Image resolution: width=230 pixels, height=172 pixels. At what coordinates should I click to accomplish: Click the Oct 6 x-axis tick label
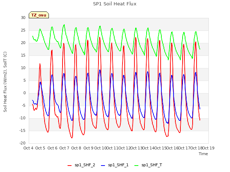52,148
